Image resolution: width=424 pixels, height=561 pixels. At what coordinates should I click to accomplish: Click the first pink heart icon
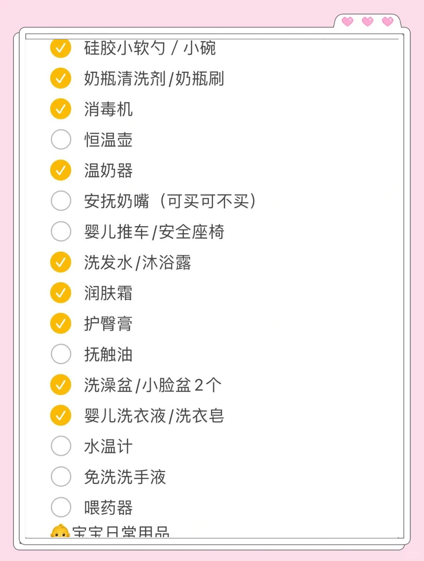348,22
